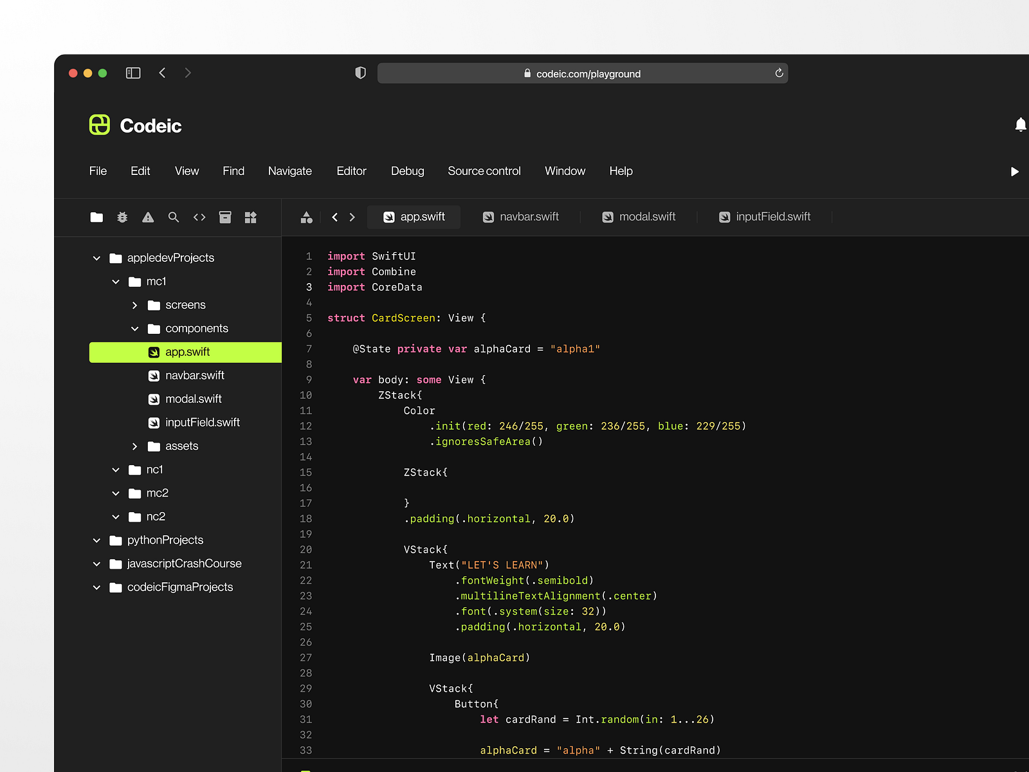Open the archive box panel icon
This screenshot has width=1029, height=772.
pyautogui.click(x=225, y=217)
